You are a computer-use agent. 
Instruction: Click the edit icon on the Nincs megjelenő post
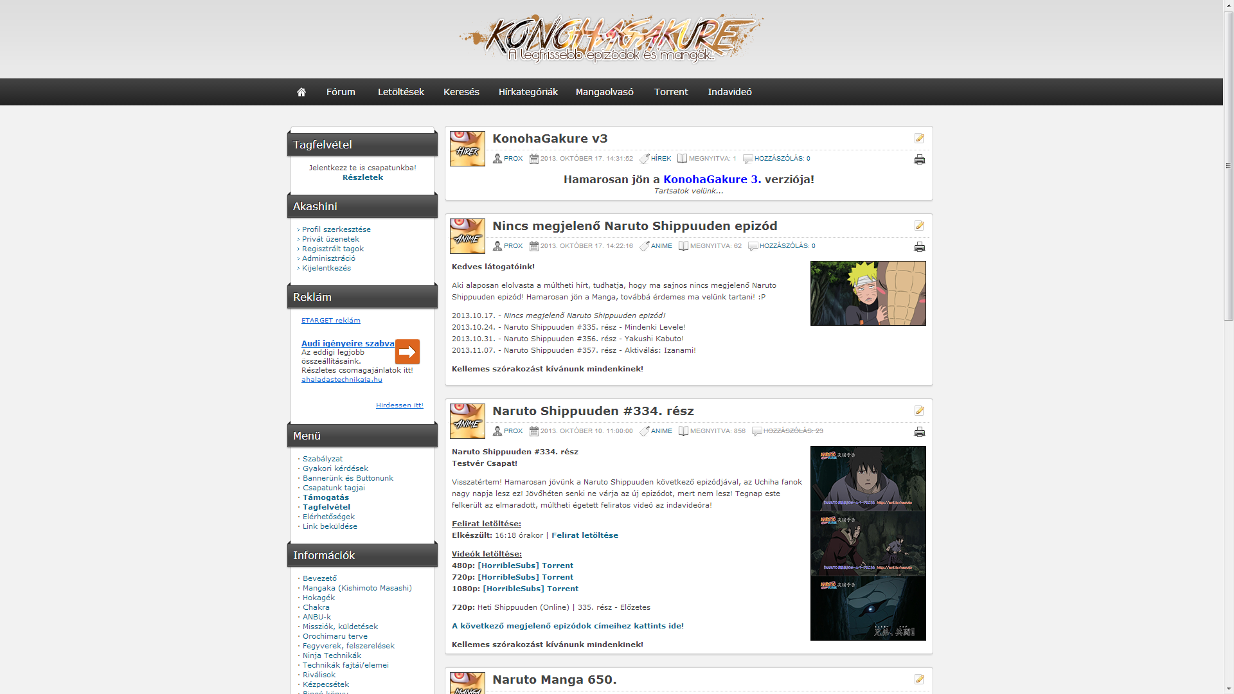[919, 226]
